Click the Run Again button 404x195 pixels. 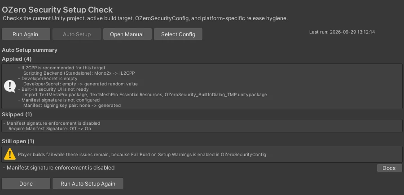click(x=26, y=34)
